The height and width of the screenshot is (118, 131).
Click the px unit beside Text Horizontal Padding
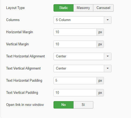[x=100, y=81]
